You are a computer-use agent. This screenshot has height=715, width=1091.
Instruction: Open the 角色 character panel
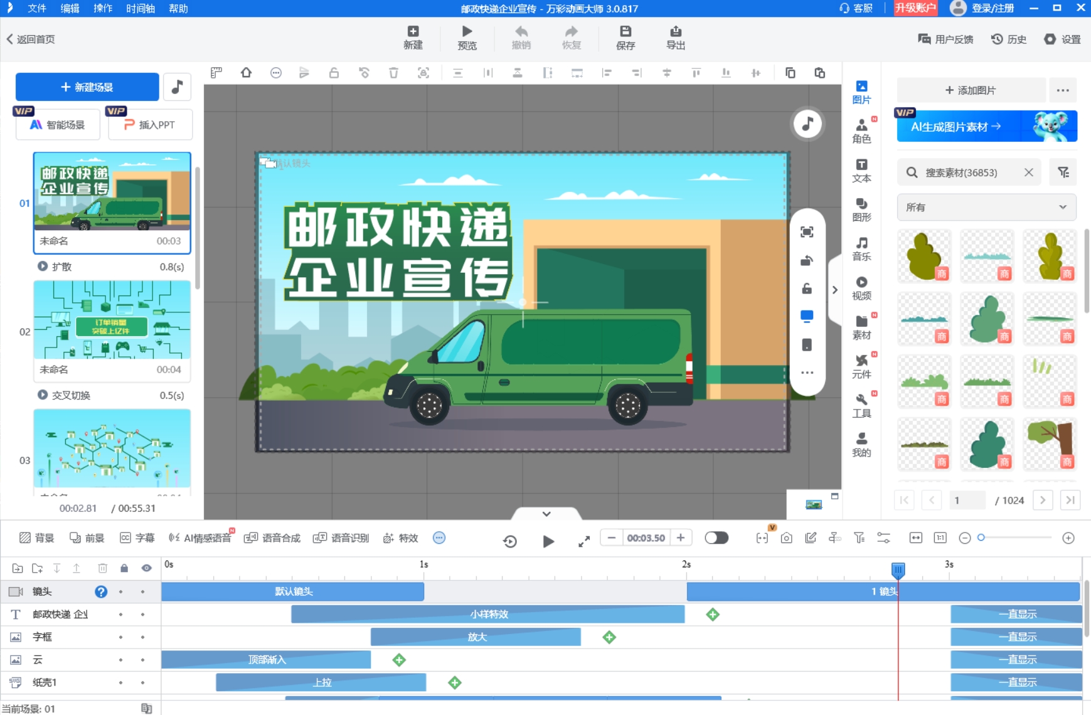(861, 131)
